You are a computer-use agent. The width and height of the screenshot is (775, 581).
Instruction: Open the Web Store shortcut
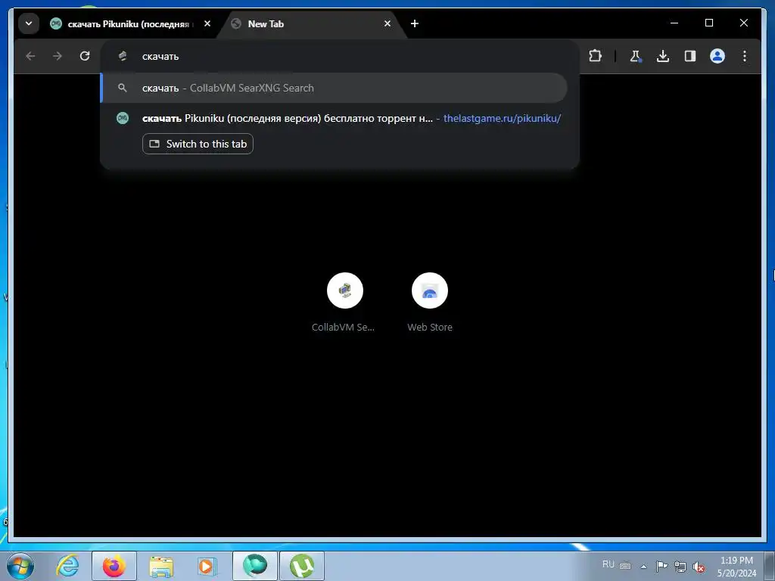pos(430,303)
